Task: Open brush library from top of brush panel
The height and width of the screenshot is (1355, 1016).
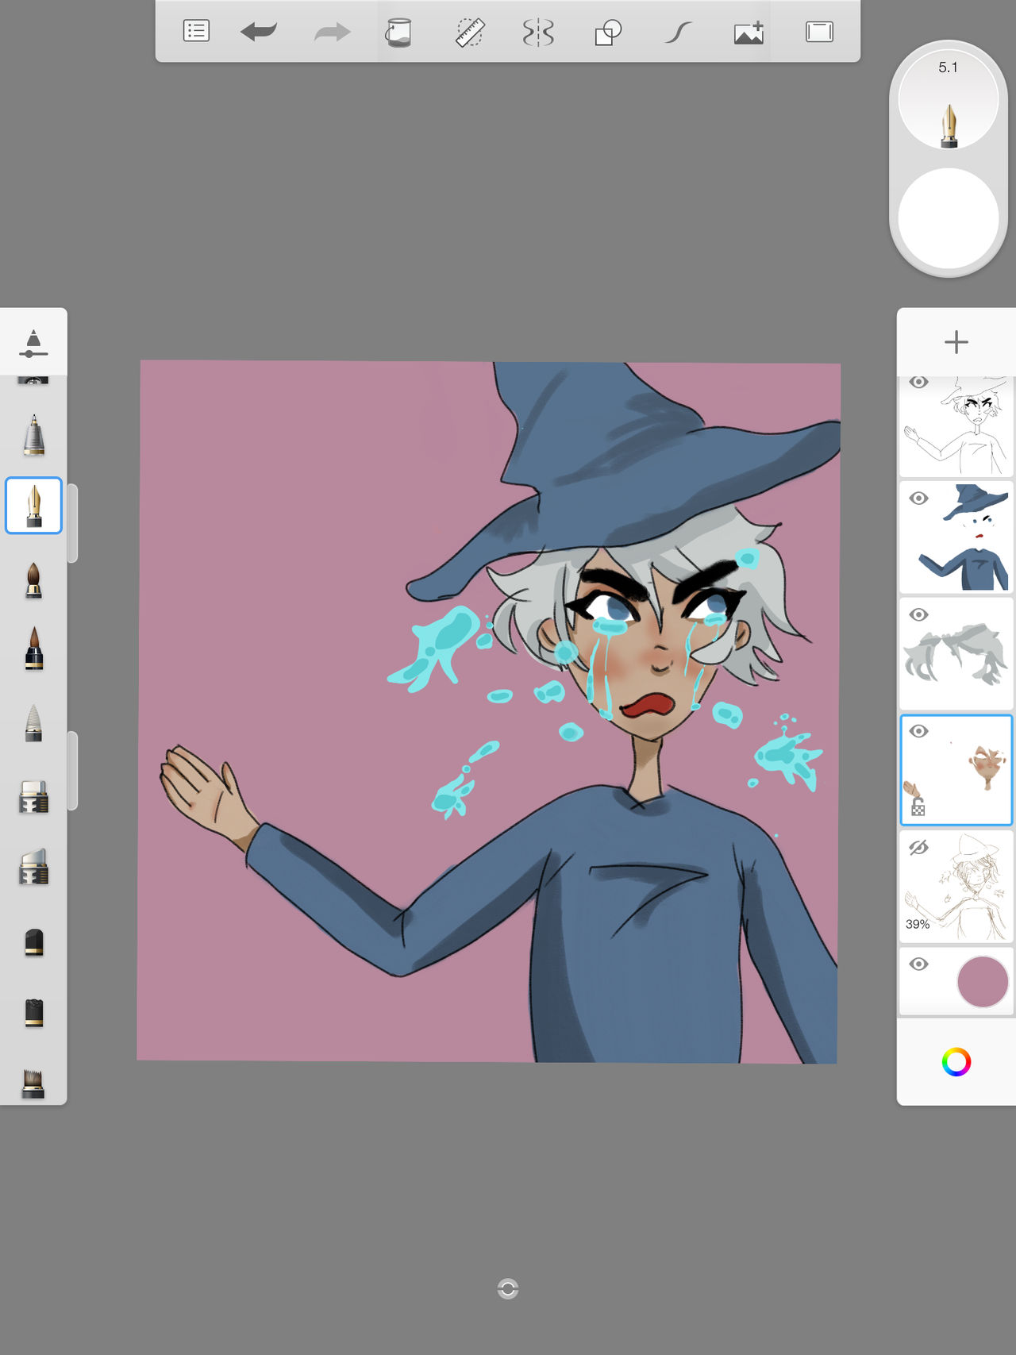Action: point(33,343)
